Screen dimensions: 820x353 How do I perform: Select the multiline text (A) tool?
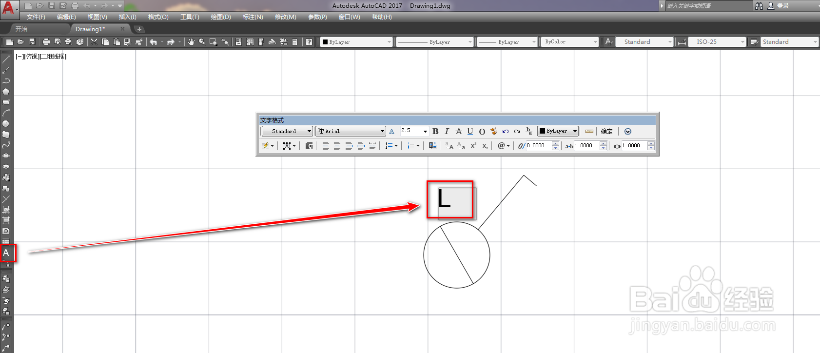6,253
